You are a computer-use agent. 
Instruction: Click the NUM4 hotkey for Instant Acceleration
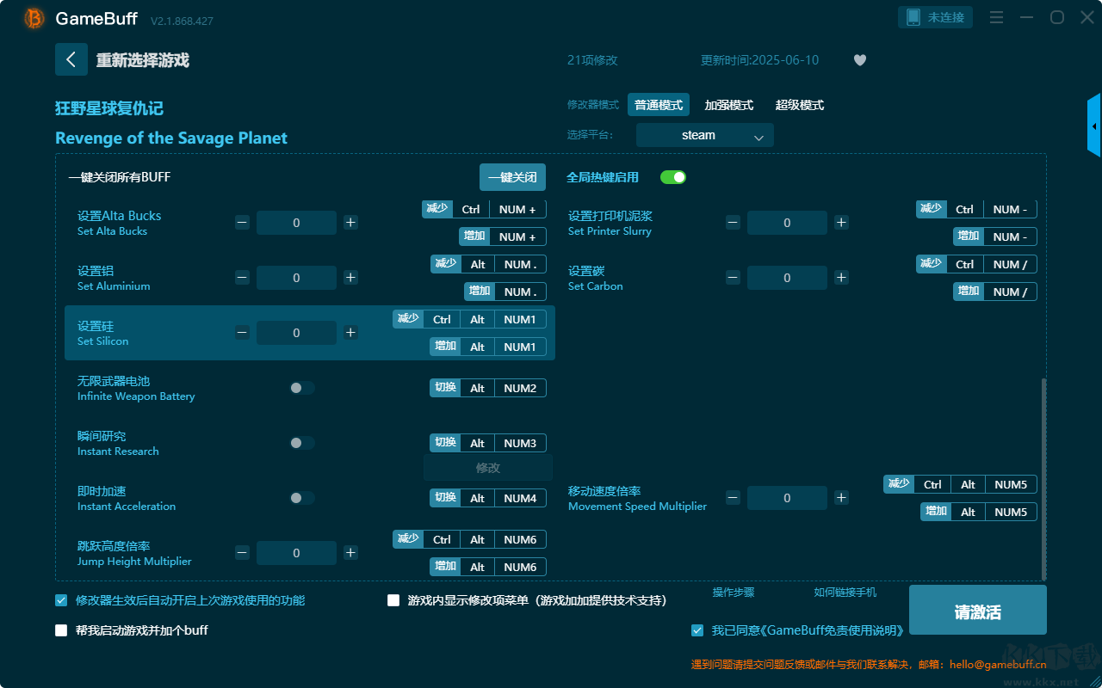(x=520, y=498)
